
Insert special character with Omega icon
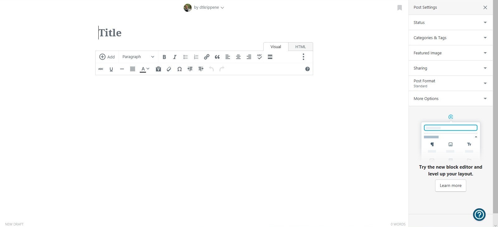point(180,69)
